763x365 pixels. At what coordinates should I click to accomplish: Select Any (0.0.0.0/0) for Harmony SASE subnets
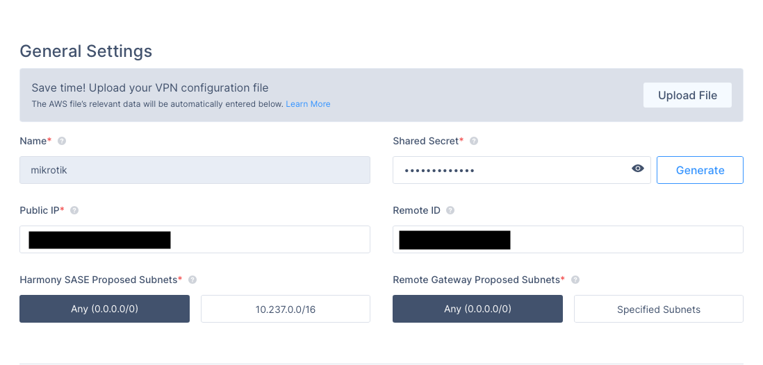[104, 309]
